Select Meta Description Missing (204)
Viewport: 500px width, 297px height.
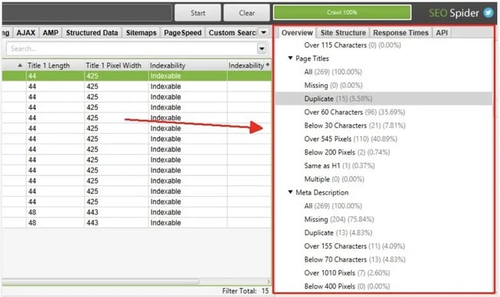pyautogui.click(x=339, y=219)
